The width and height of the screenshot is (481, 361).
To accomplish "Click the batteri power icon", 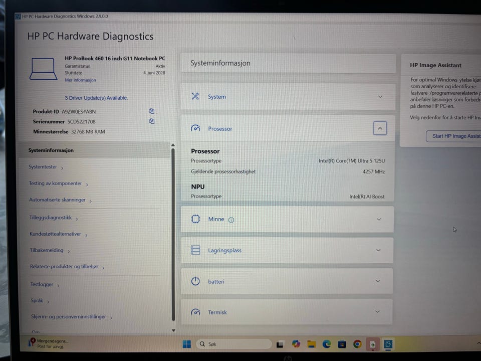I will tap(195, 281).
